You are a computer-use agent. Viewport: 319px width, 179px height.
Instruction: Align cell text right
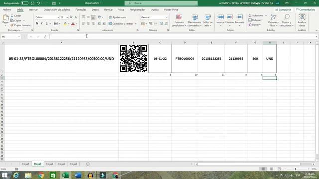(93, 24)
